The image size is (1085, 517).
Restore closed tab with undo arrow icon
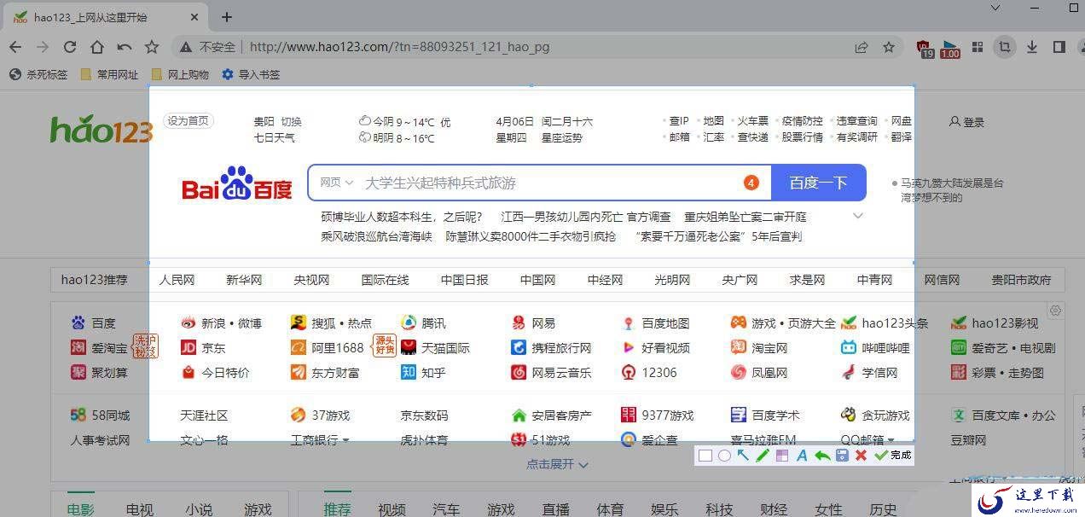(125, 47)
